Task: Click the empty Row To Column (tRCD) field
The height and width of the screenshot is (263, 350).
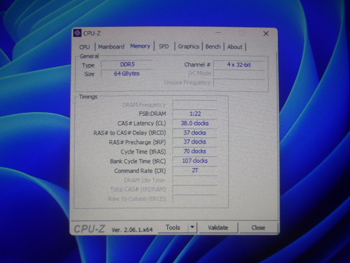Action: tap(195, 199)
